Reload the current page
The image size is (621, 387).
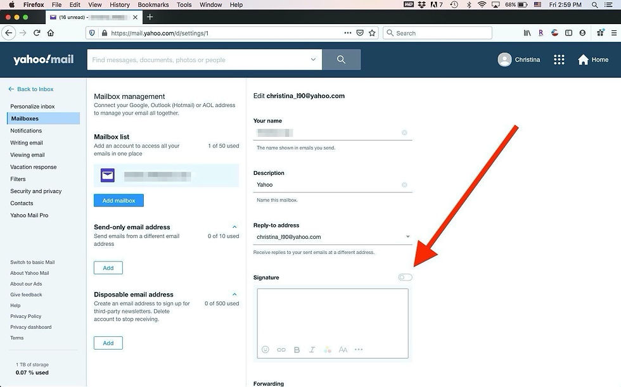coord(37,33)
